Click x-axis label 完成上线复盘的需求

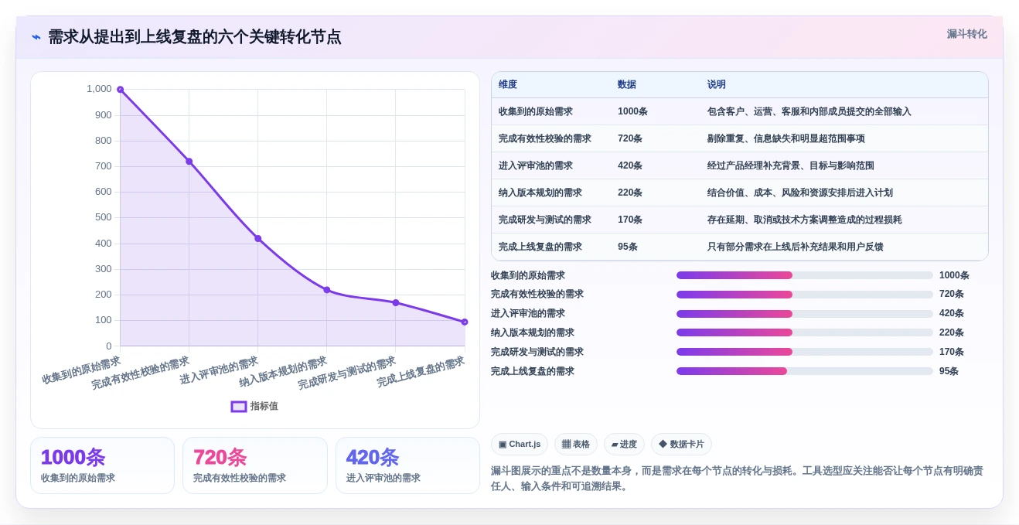tap(421, 372)
